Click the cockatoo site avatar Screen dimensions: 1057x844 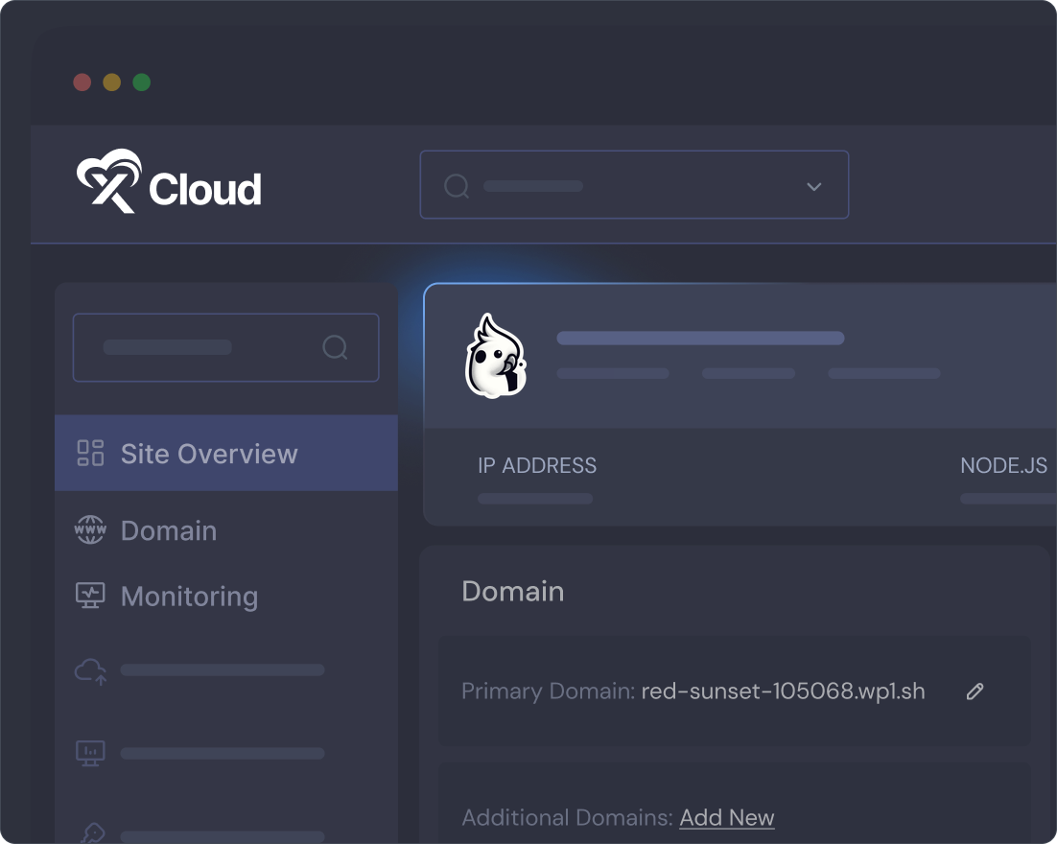pos(496,356)
